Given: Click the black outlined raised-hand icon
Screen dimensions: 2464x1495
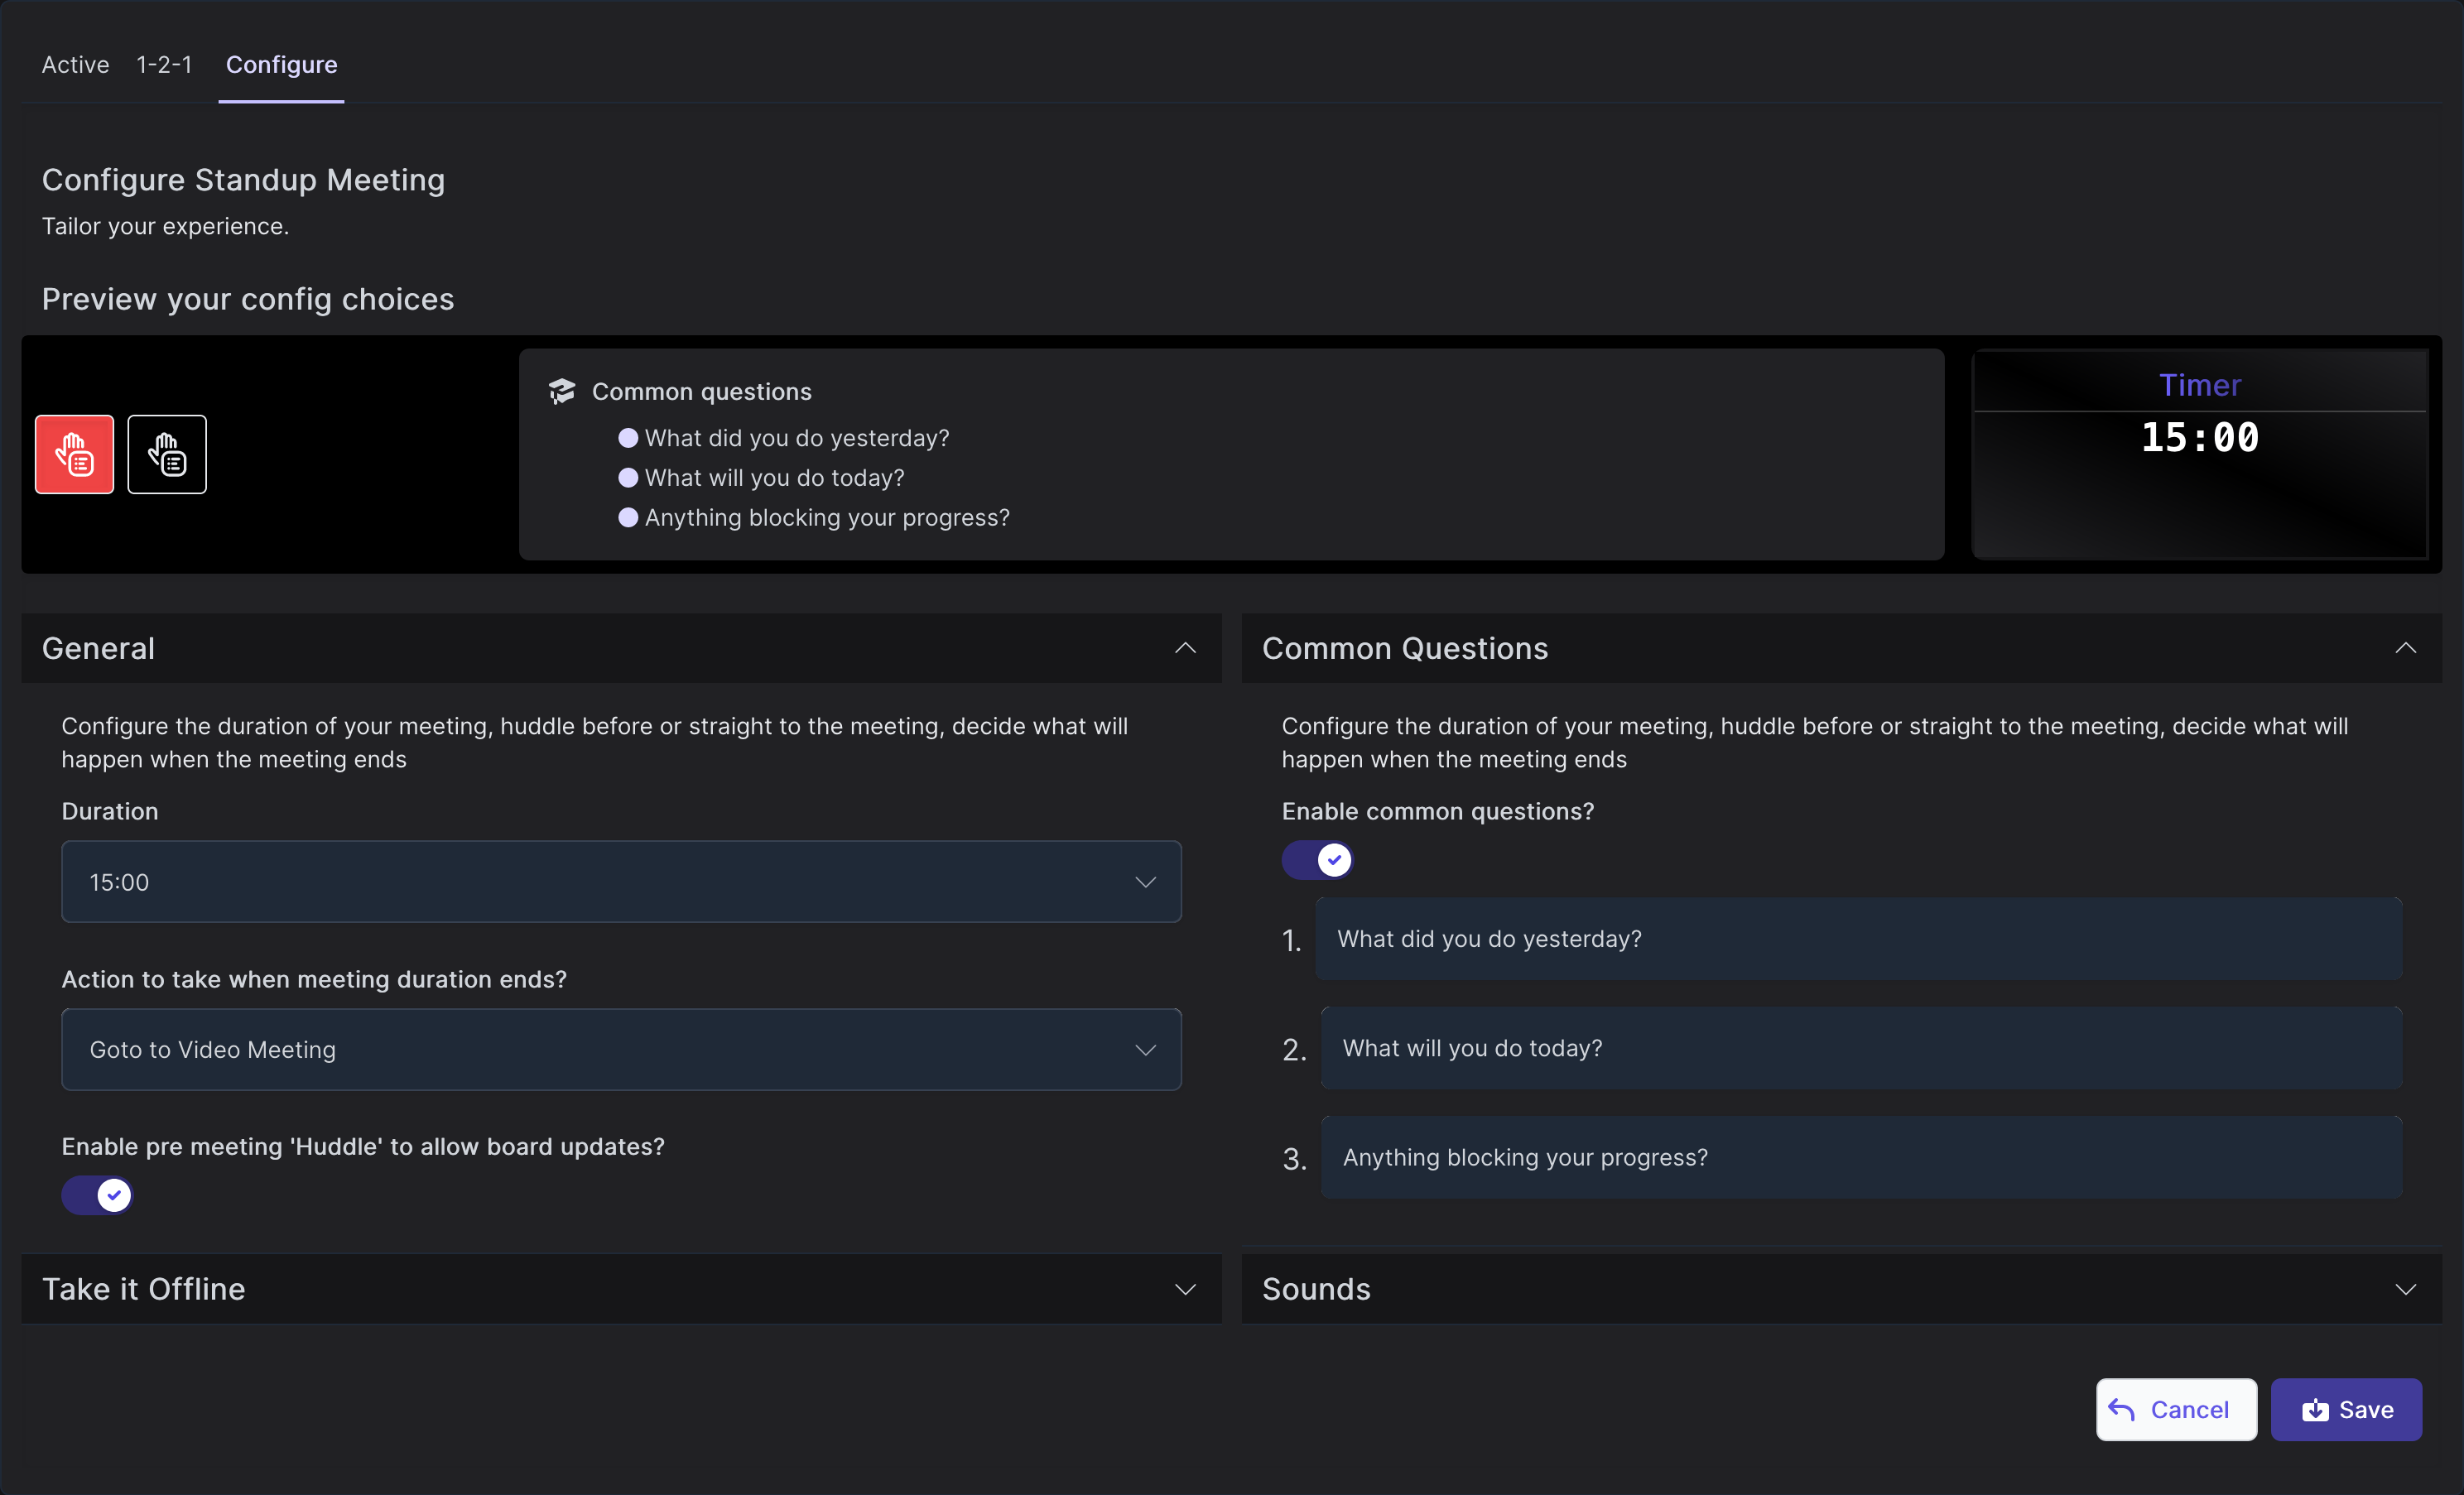Looking at the screenshot, I should pyautogui.click(x=167, y=454).
